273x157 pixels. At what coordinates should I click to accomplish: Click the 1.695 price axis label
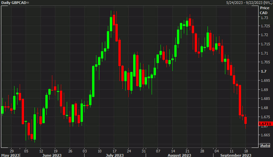click(265, 80)
